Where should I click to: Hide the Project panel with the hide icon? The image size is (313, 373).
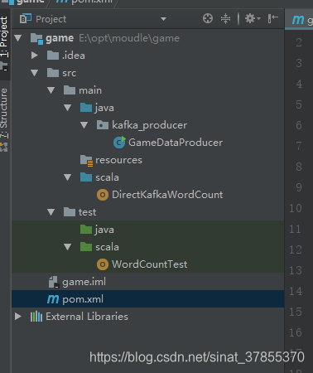pos(272,18)
